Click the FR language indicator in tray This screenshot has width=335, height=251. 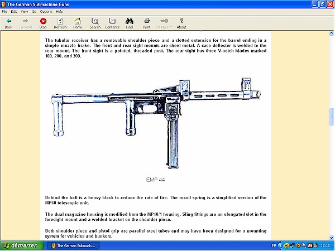click(x=274, y=245)
